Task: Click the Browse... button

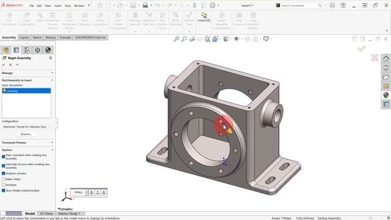Action: (26, 134)
